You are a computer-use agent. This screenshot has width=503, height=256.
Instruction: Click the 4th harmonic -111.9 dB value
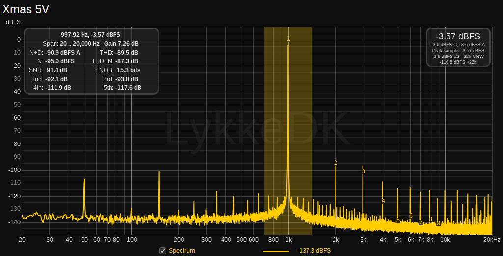58,87
